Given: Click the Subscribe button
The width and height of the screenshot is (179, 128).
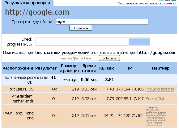Looking at the screenshot, I should pyautogui.click(x=109, y=58).
